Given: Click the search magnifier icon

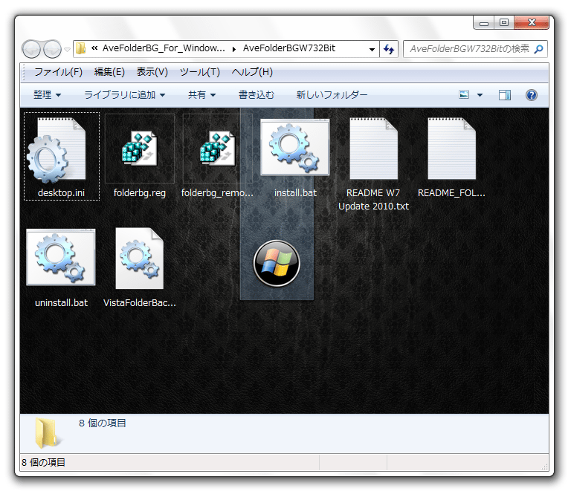Looking at the screenshot, I should pos(538,49).
